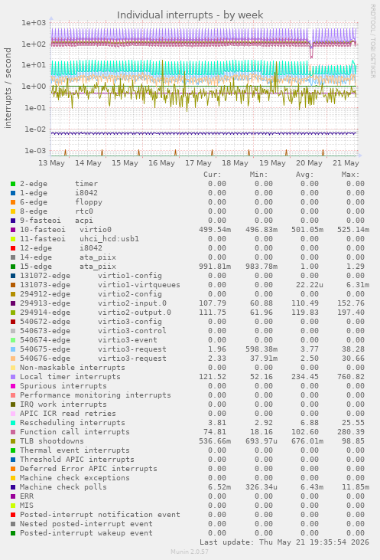Click the Max: column header

click(x=350, y=175)
